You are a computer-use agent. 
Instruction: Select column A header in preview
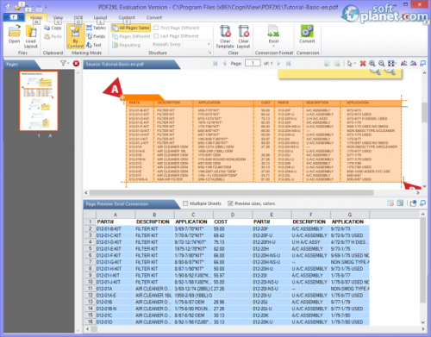point(116,215)
